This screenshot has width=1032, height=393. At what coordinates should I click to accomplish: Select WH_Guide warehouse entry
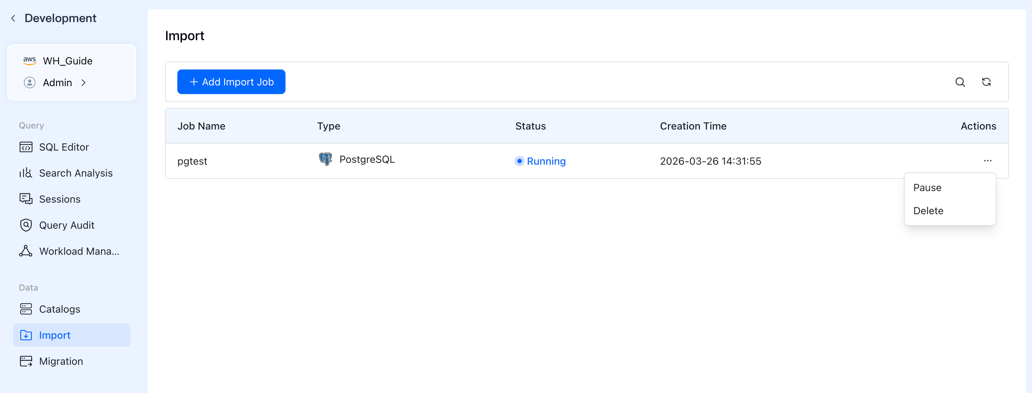(67, 61)
